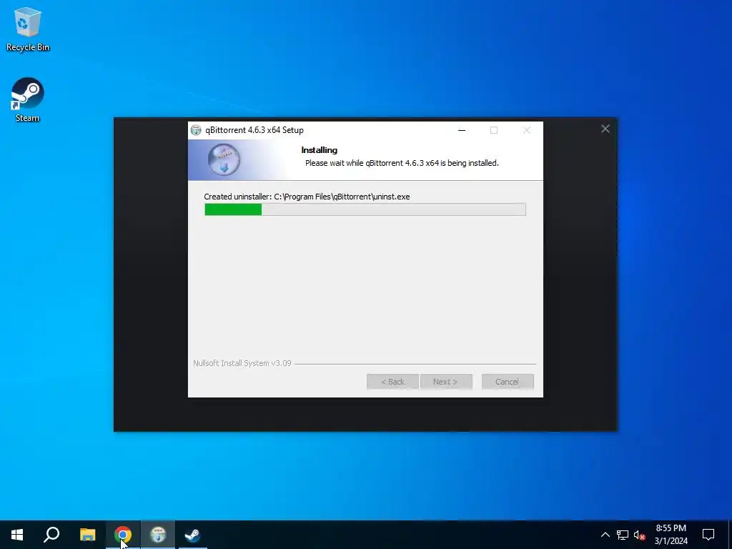This screenshot has width=732, height=549.
Task: Open Steam from the taskbar
Action: click(192, 535)
